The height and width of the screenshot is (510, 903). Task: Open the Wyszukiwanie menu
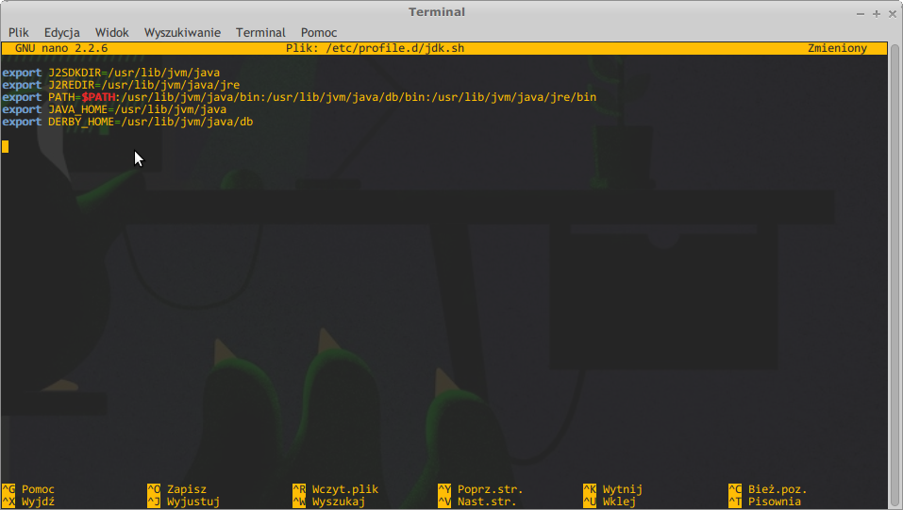pyautogui.click(x=182, y=33)
